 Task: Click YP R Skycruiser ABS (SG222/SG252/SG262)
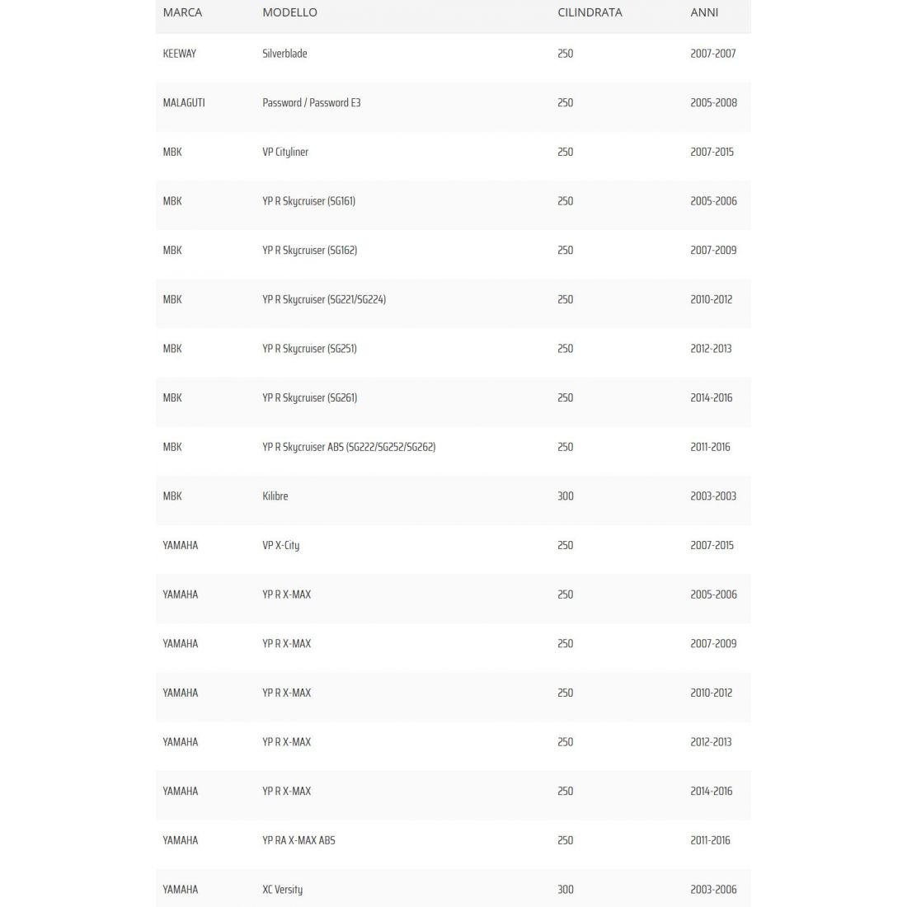pos(349,447)
